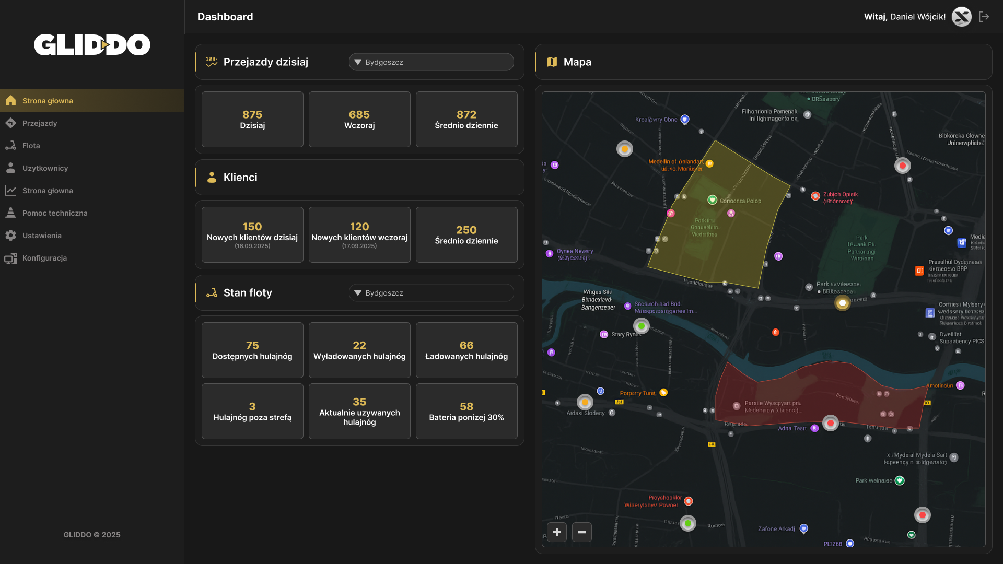The image size is (1003, 564).
Task: Open the user avatar profile picture
Action: tap(961, 17)
